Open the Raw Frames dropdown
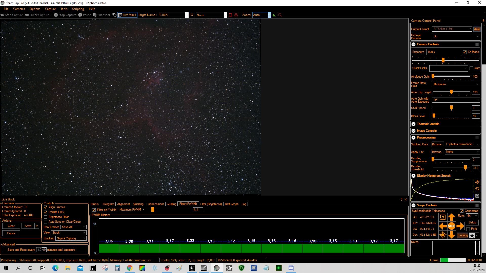 (x=73, y=227)
